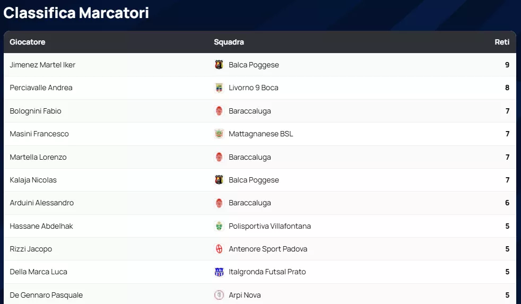Image resolution: width=521 pixels, height=304 pixels.
Task: Click the Livorno 9 Boca team crest
Action: coord(219,88)
